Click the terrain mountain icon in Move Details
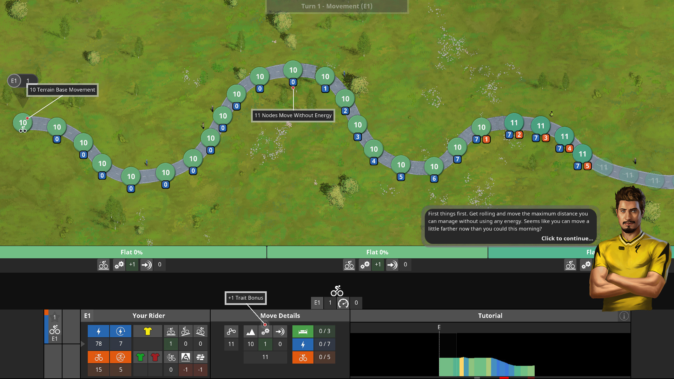The width and height of the screenshot is (674, 379). pyautogui.click(x=251, y=331)
